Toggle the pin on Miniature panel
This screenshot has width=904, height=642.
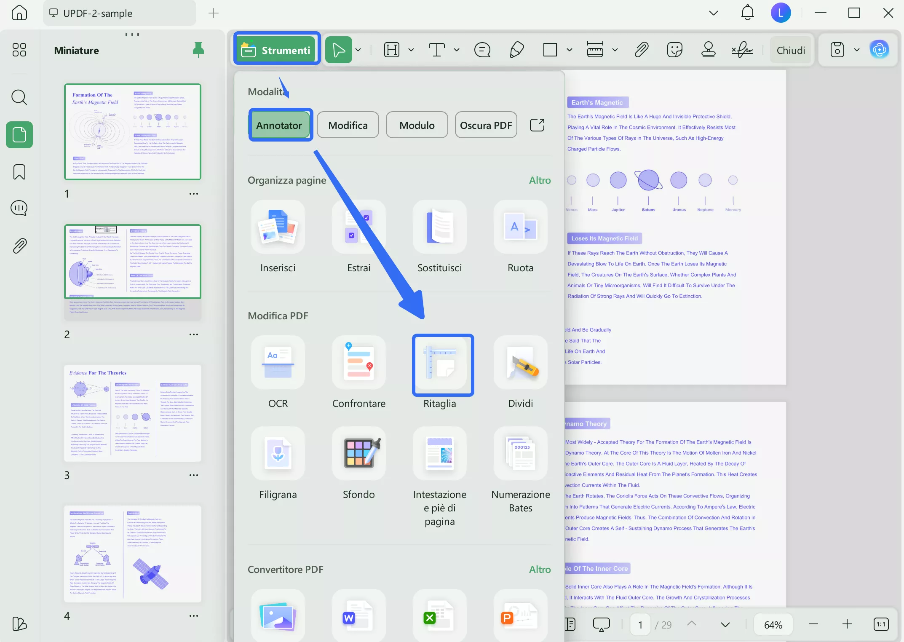[x=198, y=50]
